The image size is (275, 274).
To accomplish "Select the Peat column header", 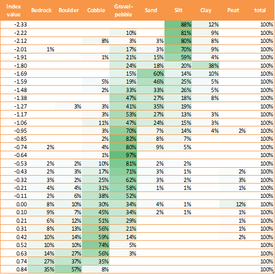I will 233,11.
